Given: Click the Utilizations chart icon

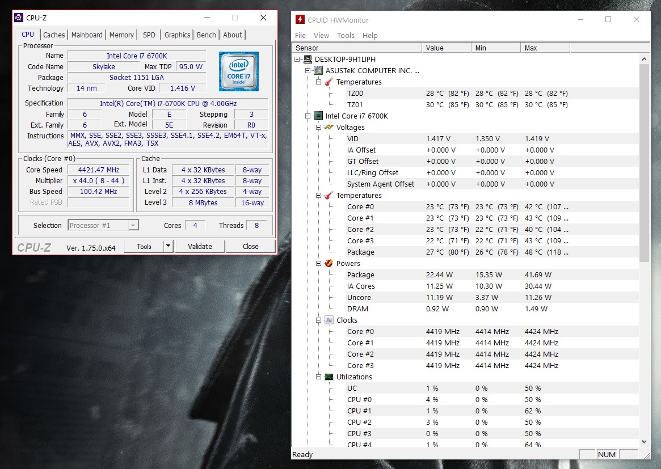Looking at the screenshot, I should [329, 377].
